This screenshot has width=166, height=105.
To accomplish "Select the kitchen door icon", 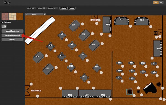I will [95, 17].
